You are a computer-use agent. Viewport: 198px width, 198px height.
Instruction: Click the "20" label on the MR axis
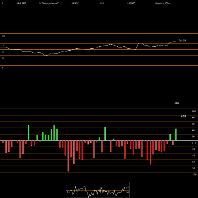[193, 137]
